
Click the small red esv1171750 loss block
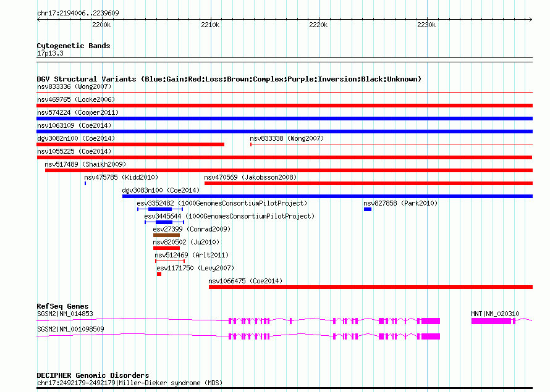[x=159, y=274]
